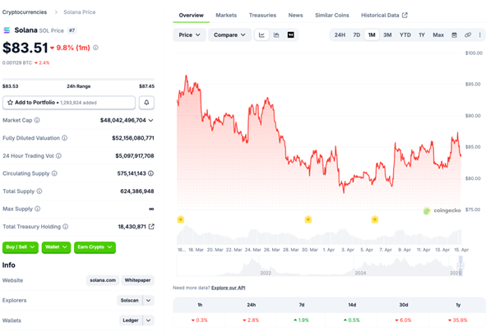Click Add to Portfolio button
This screenshot has height=332, width=495.
(x=69, y=103)
